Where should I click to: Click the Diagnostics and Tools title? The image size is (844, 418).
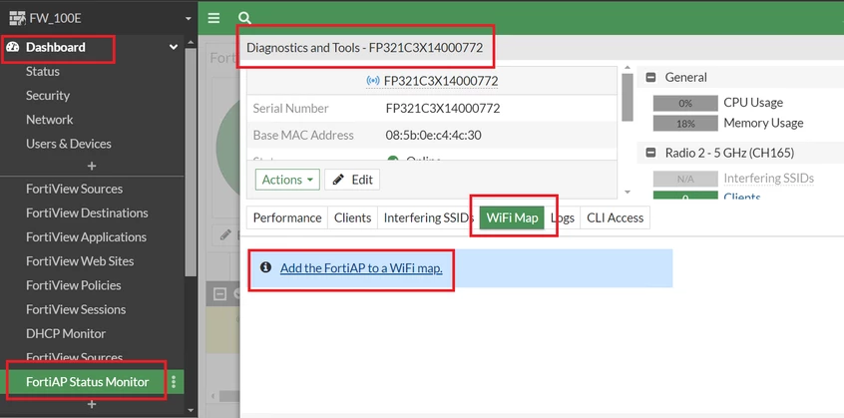click(364, 48)
